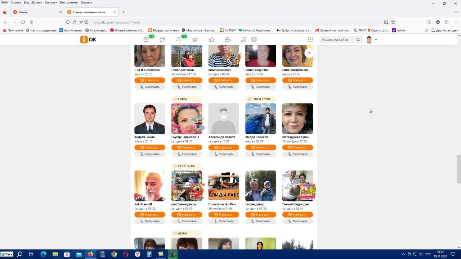Viewport: 461px width, 259px height.
Task: Switch to the Яндекс tab
Action: (36, 12)
